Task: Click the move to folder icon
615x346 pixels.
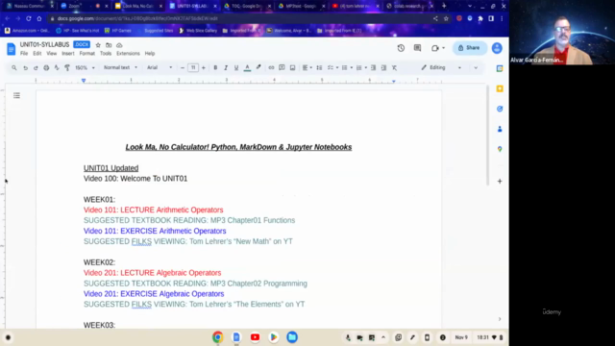Action: point(109,45)
